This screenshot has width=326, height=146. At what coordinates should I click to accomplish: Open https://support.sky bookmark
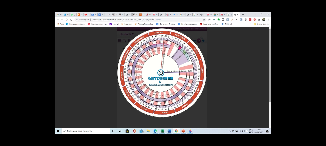point(75,24)
